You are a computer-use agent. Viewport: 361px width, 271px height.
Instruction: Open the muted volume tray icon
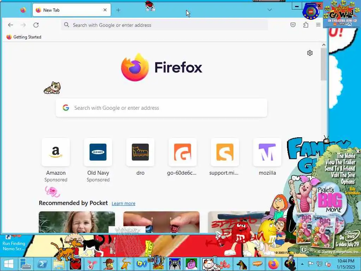point(328,264)
